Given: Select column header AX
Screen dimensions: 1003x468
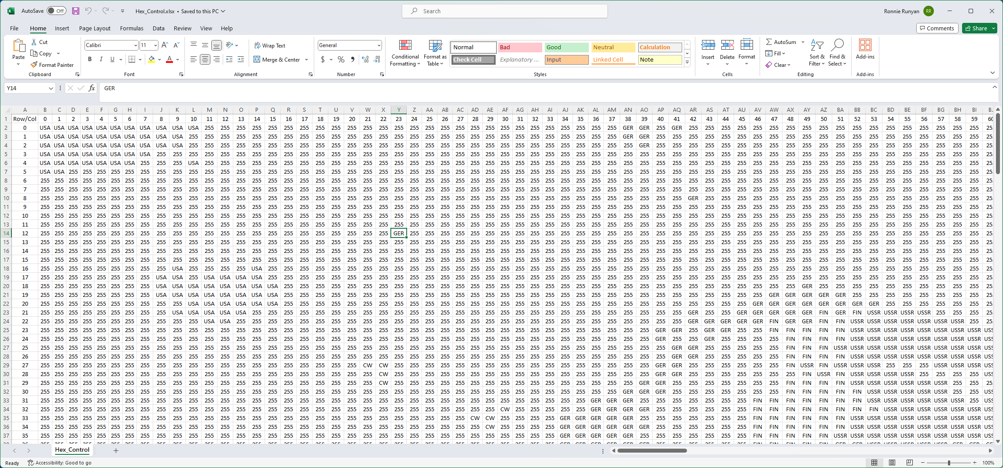Looking at the screenshot, I should click(x=790, y=110).
